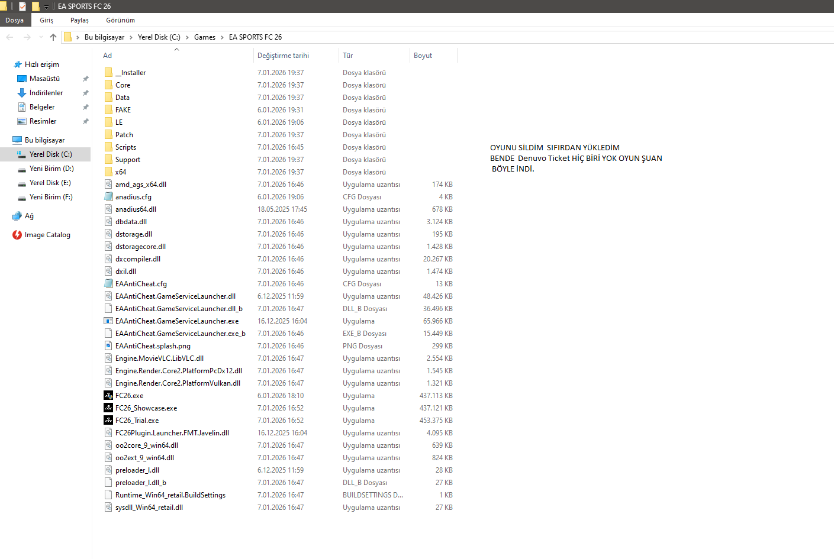Click Runtime_Win64_retail.BuildSettings file icon
Screen dimensions: 834x559
click(x=108, y=495)
